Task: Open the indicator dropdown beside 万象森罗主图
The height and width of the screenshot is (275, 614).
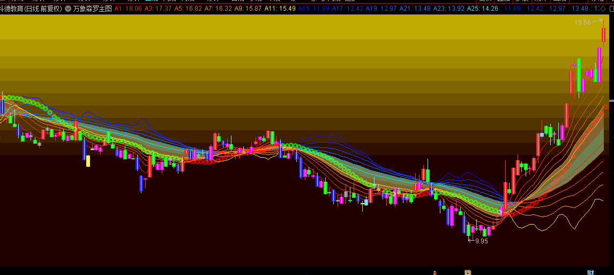Action: pyautogui.click(x=68, y=8)
